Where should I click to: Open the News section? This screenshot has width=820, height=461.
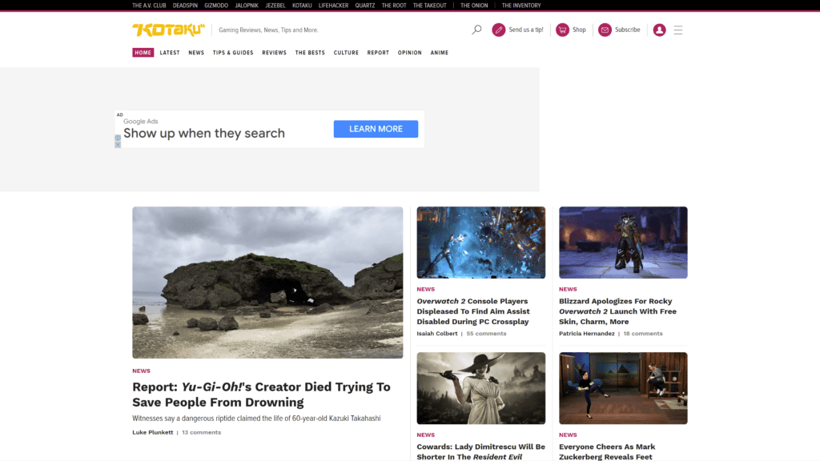[196, 53]
